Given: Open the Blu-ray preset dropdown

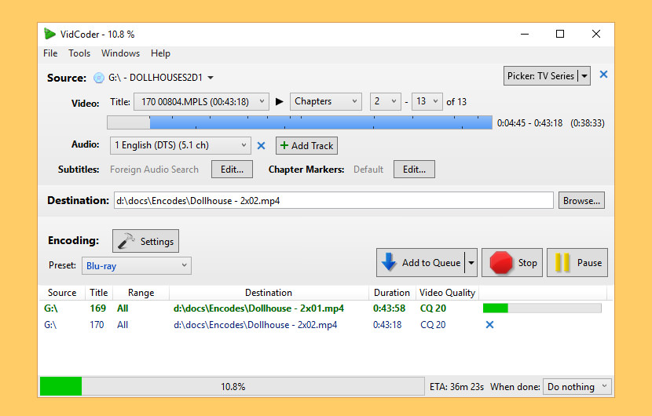Looking at the screenshot, I should click(x=137, y=265).
